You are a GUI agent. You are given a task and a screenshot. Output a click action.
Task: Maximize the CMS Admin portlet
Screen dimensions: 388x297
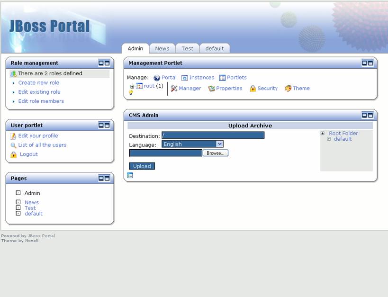(x=370, y=115)
